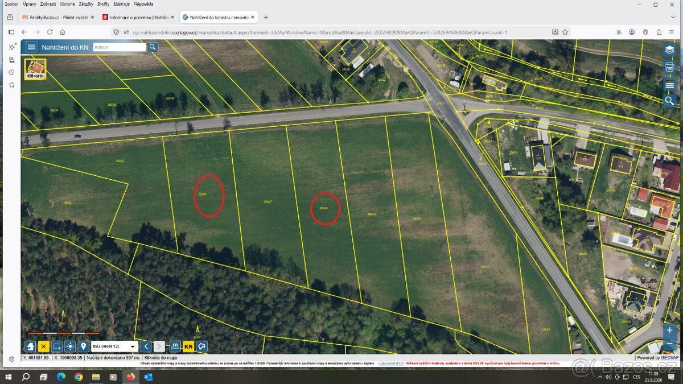Open sidebar settings gear icon
The image size is (683, 384).
11,360
